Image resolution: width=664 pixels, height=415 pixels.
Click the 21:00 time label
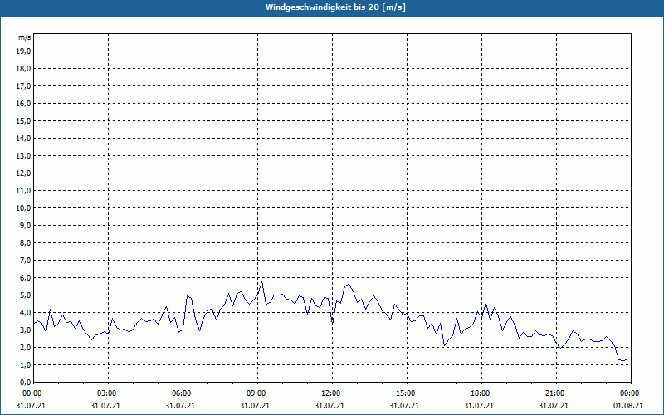pyautogui.click(x=555, y=393)
